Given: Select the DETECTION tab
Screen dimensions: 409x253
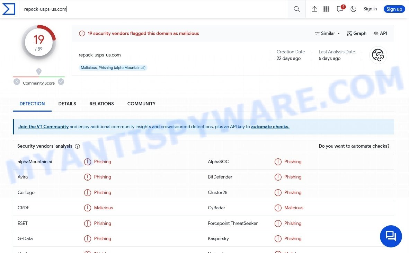Looking at the screenshot, I should [x=32, y=104].
